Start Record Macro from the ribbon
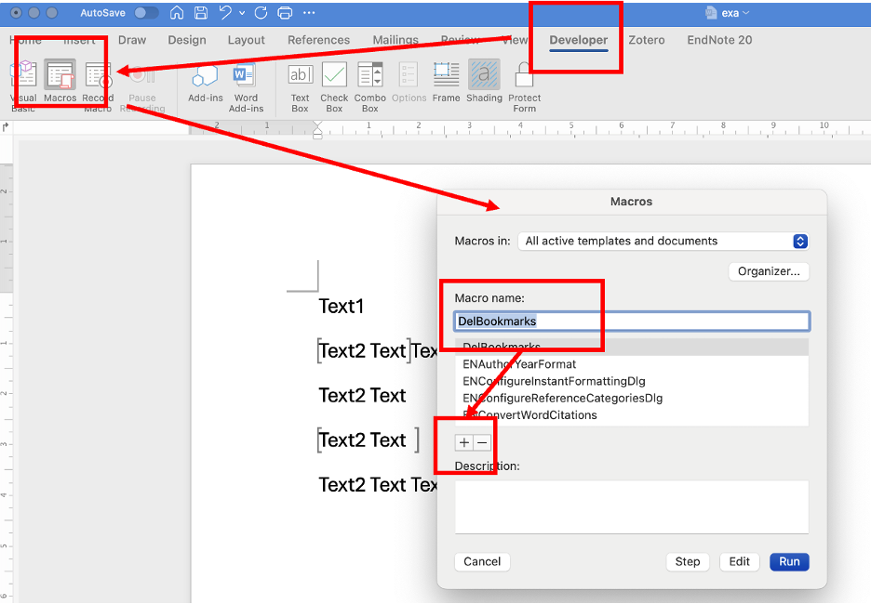Image resolution: width=871 pixels, height=604 pixels. (x=98, y=75)
